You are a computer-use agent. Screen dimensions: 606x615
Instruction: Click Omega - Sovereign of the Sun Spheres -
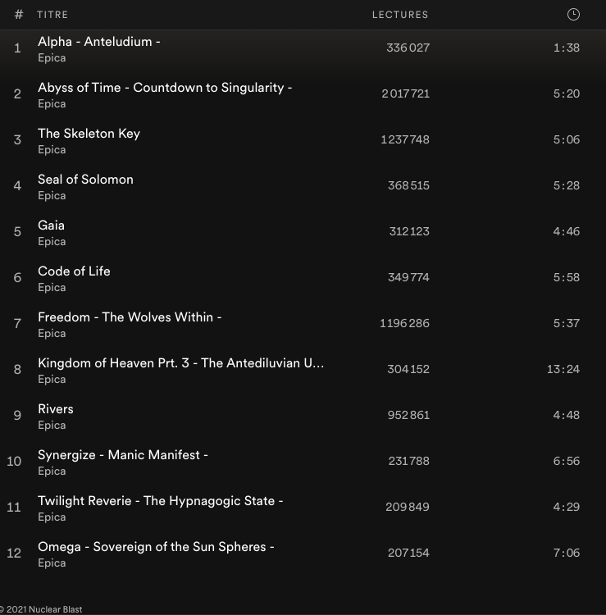(156, 547)
